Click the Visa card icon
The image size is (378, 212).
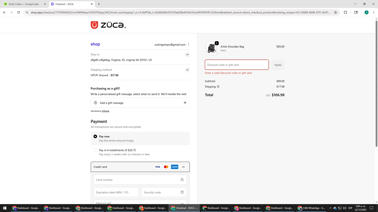click(x=157, y=167)
